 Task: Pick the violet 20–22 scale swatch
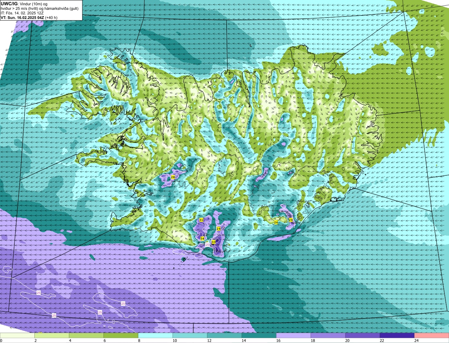point(363,336)
